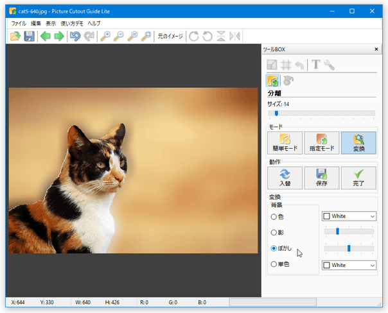388x313 pixels.
Task: Click the G: 0 status bar value
Action: click(173, 302)
